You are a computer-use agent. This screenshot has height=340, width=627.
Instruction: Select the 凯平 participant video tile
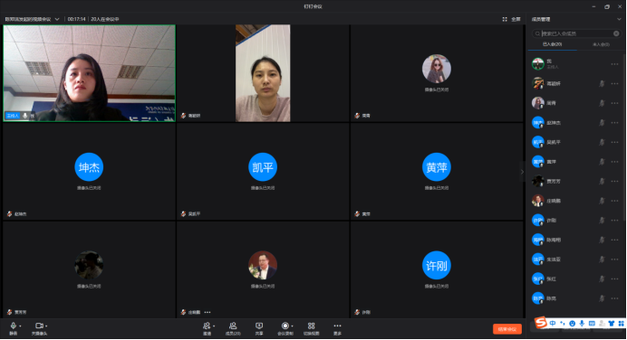point(263,172)
